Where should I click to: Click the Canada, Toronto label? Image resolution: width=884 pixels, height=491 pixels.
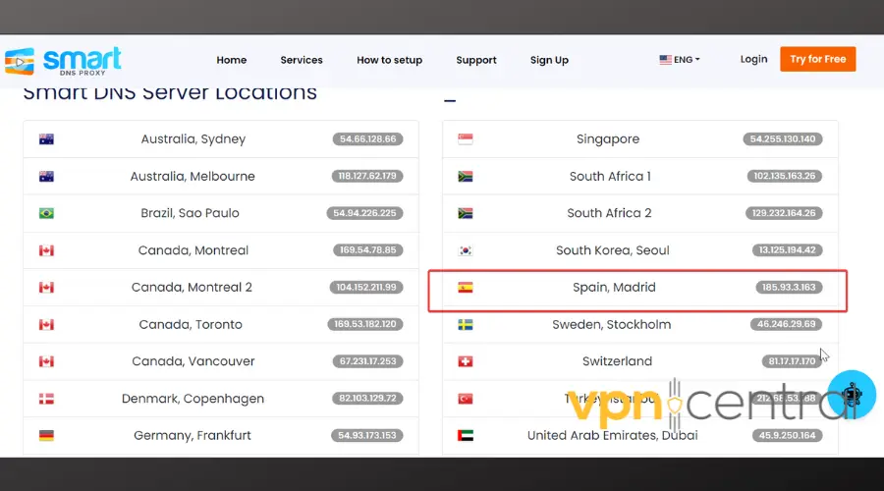coord(191,325)
